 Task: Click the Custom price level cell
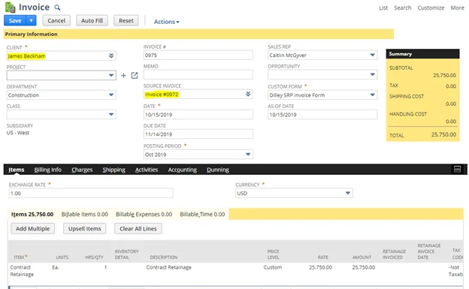(273, 267)
